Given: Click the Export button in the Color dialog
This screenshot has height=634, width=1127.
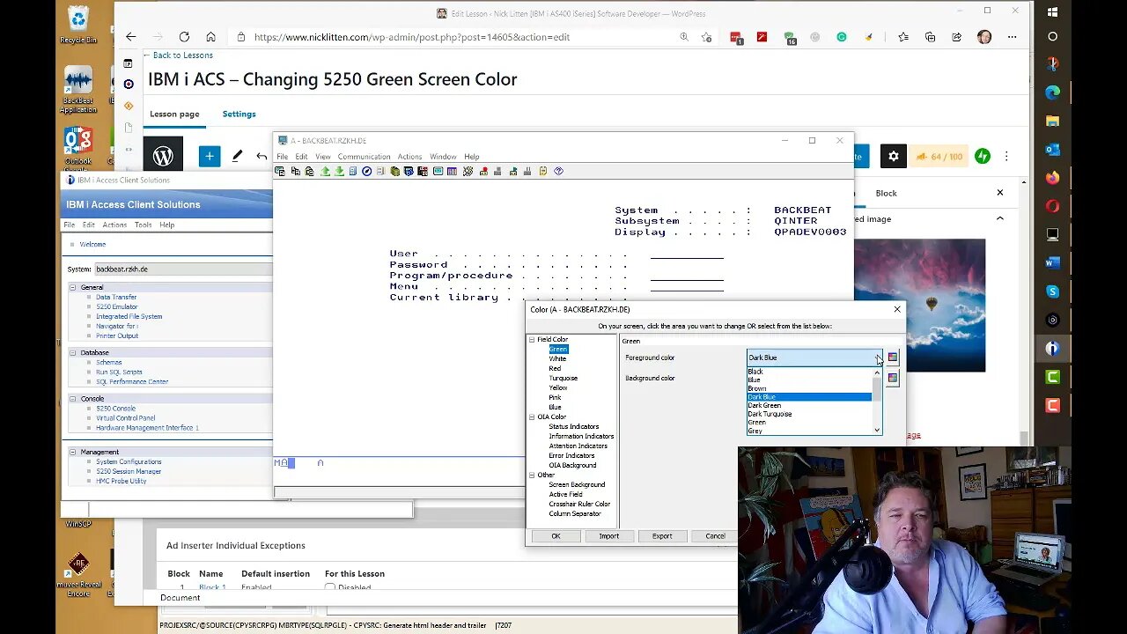Looking at the screenshot, I should [662, 535].
